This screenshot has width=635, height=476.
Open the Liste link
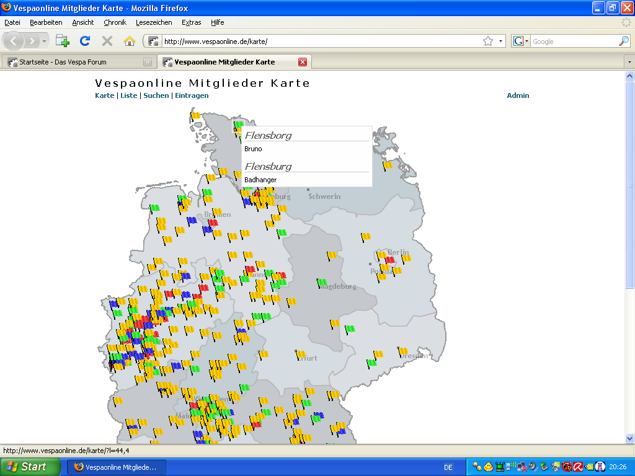(x=128, y=95)
